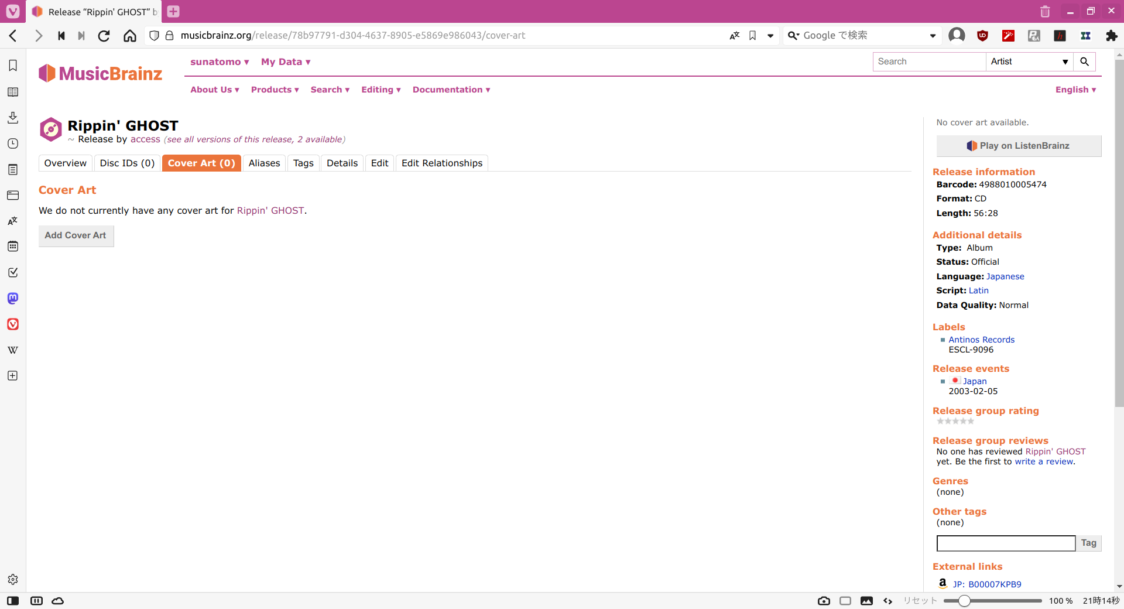Open closed tabs trash icon
The width and height of the screenshot is (1124, 609).
(x=1045, y=11)
